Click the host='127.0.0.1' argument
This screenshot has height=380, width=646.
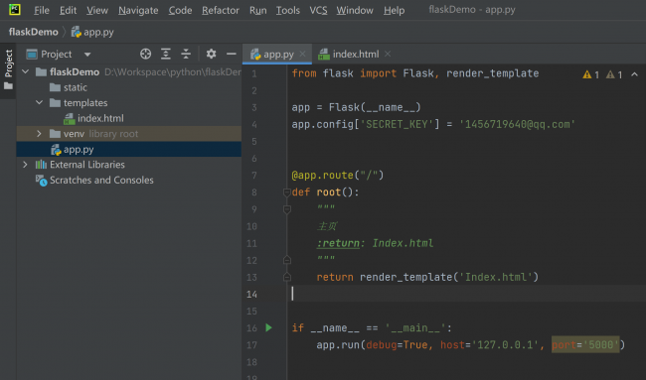(489, 344)
